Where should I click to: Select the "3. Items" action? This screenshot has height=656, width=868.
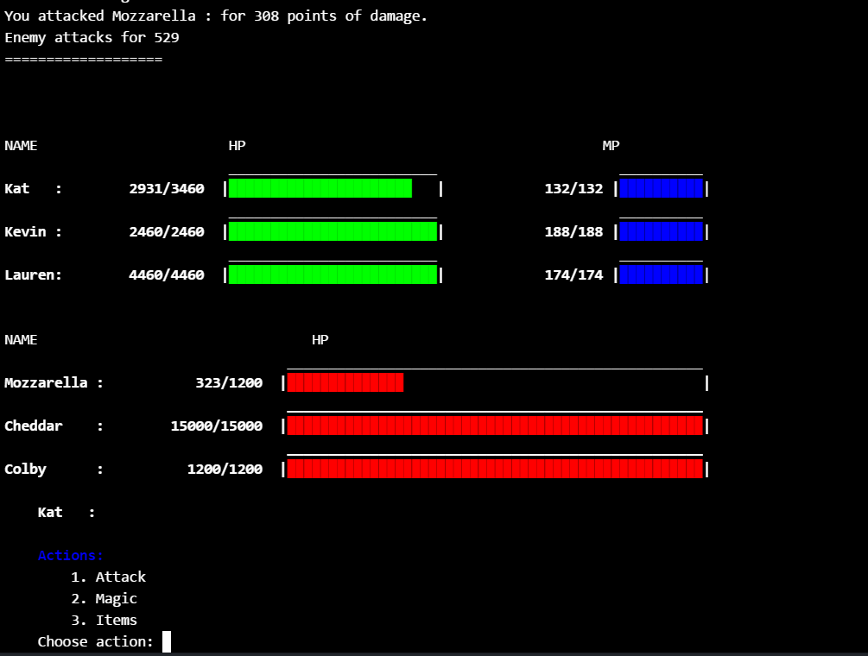115,620
